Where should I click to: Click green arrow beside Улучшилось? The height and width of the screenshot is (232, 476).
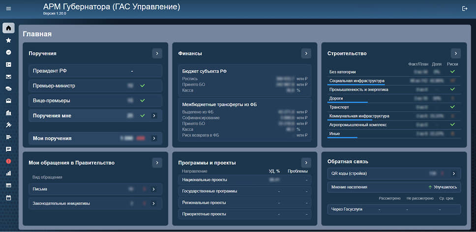pyautogui.click(x=430, y=187)
